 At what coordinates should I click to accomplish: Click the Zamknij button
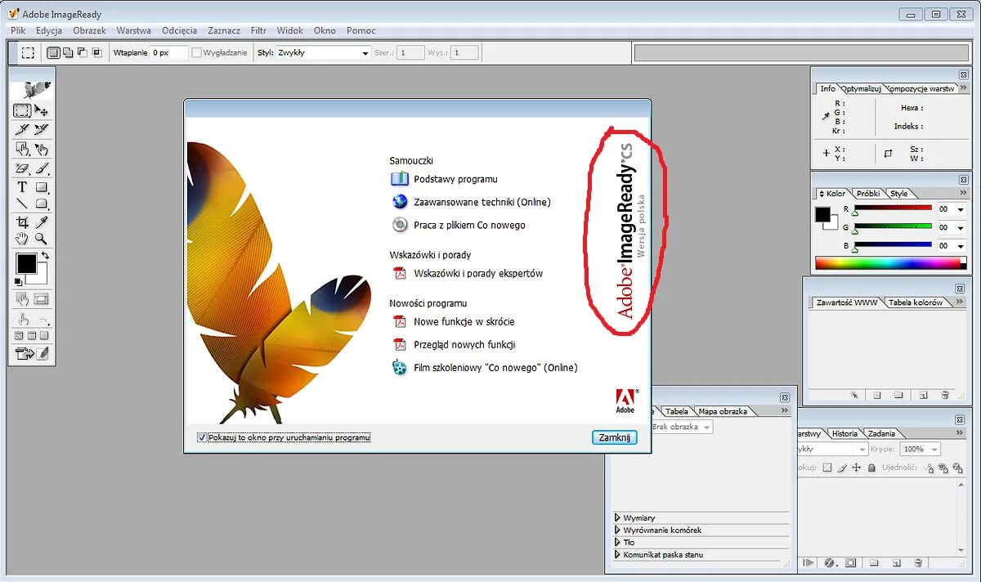[614, 437]
